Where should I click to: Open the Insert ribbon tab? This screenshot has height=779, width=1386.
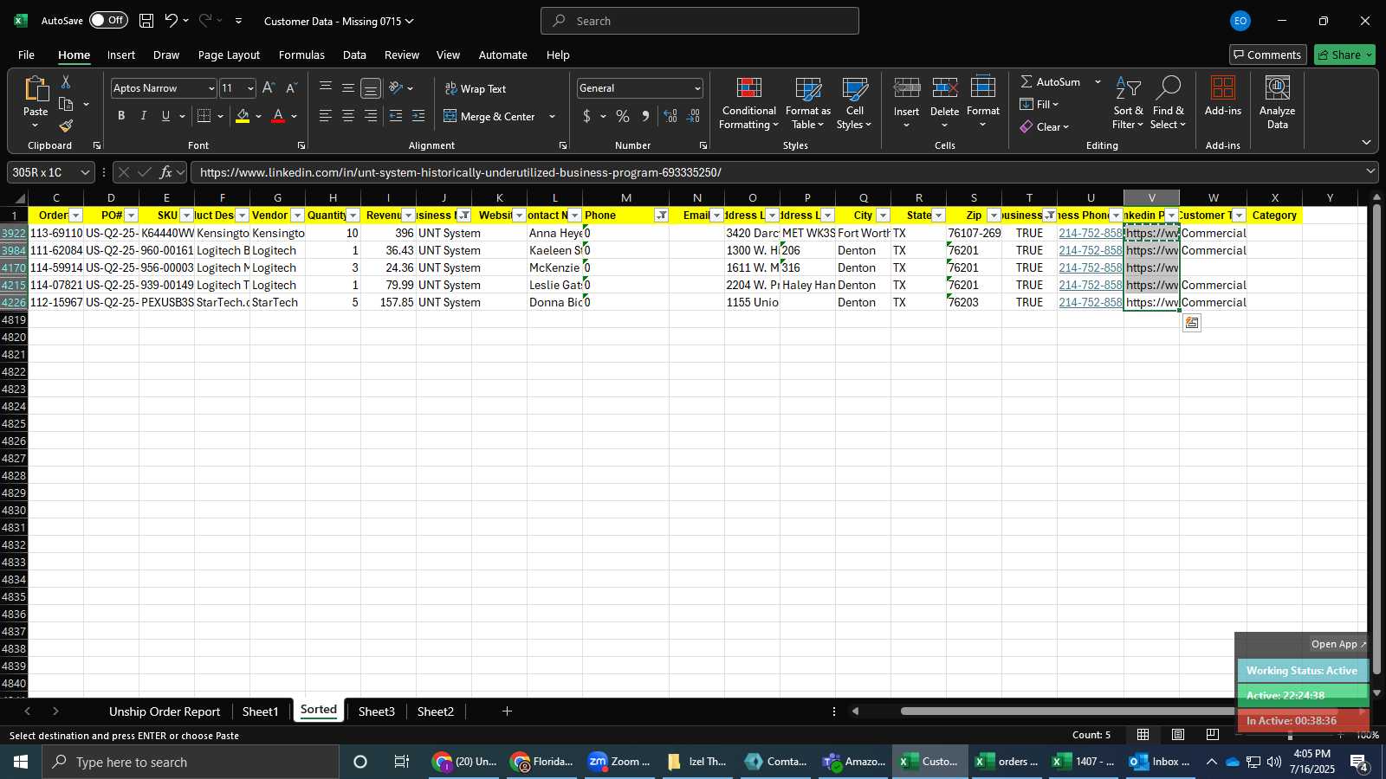121,55
